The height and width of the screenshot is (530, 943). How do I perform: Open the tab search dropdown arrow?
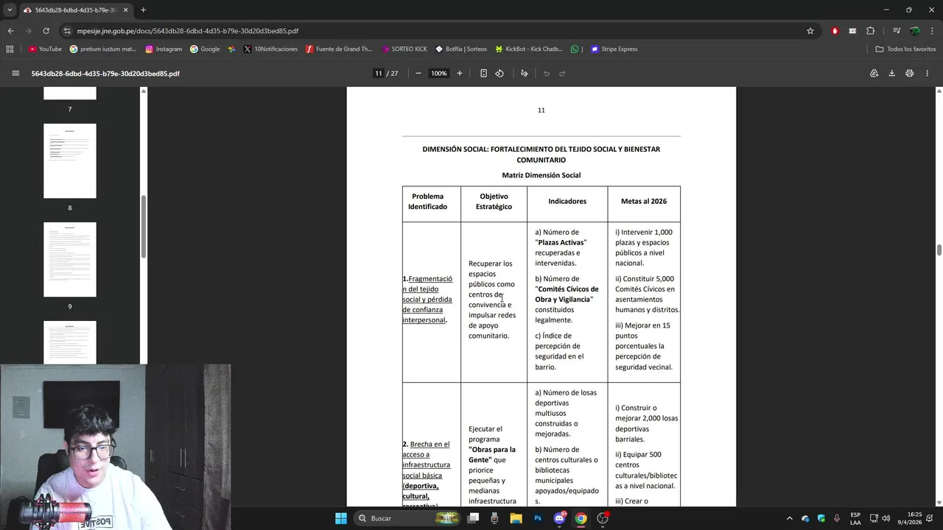click(x=10, y=10)
